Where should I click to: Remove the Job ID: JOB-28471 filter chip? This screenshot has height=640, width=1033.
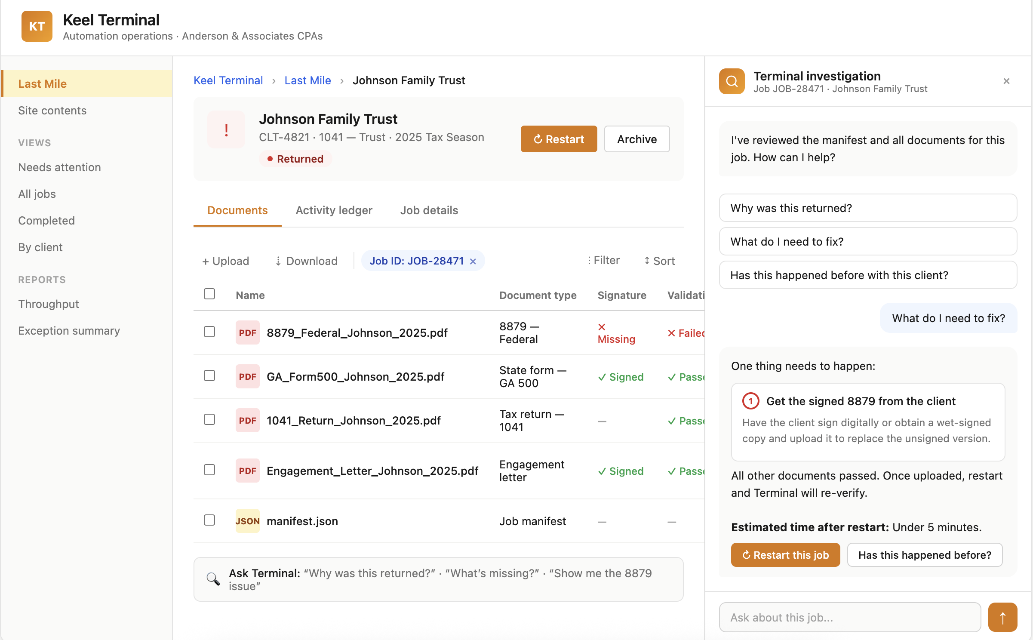(x=473, y=261)
